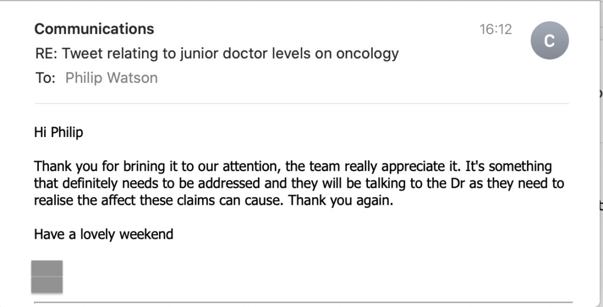The image size is (603, 307).
Task: Click the grey signature image placeholder
Action: point(47,276)
